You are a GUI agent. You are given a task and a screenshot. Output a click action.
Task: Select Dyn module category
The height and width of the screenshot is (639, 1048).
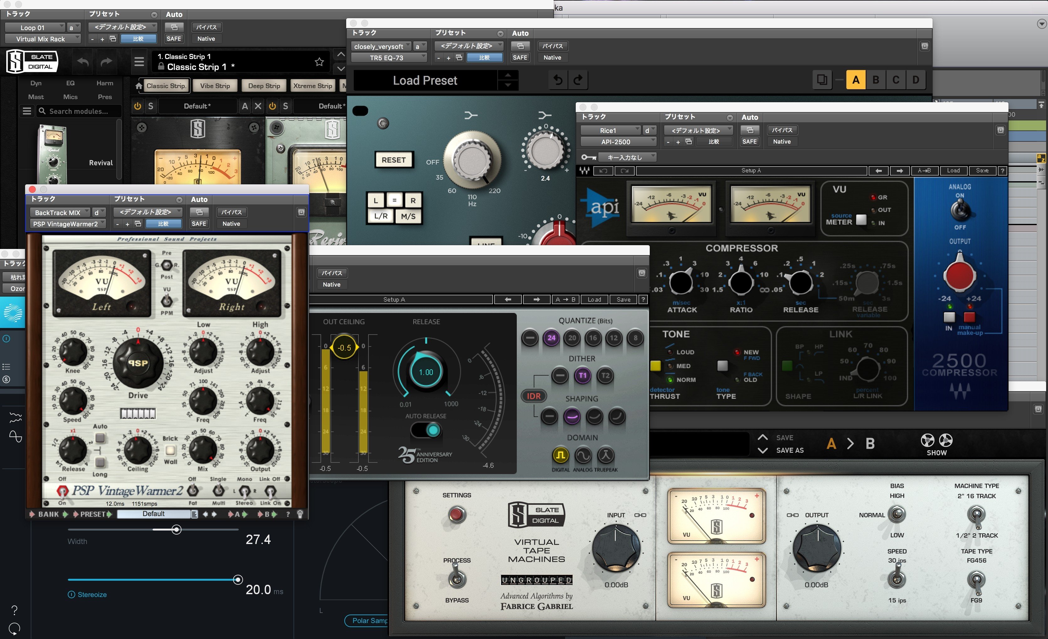pyautogui.click(x=36, y=83)
